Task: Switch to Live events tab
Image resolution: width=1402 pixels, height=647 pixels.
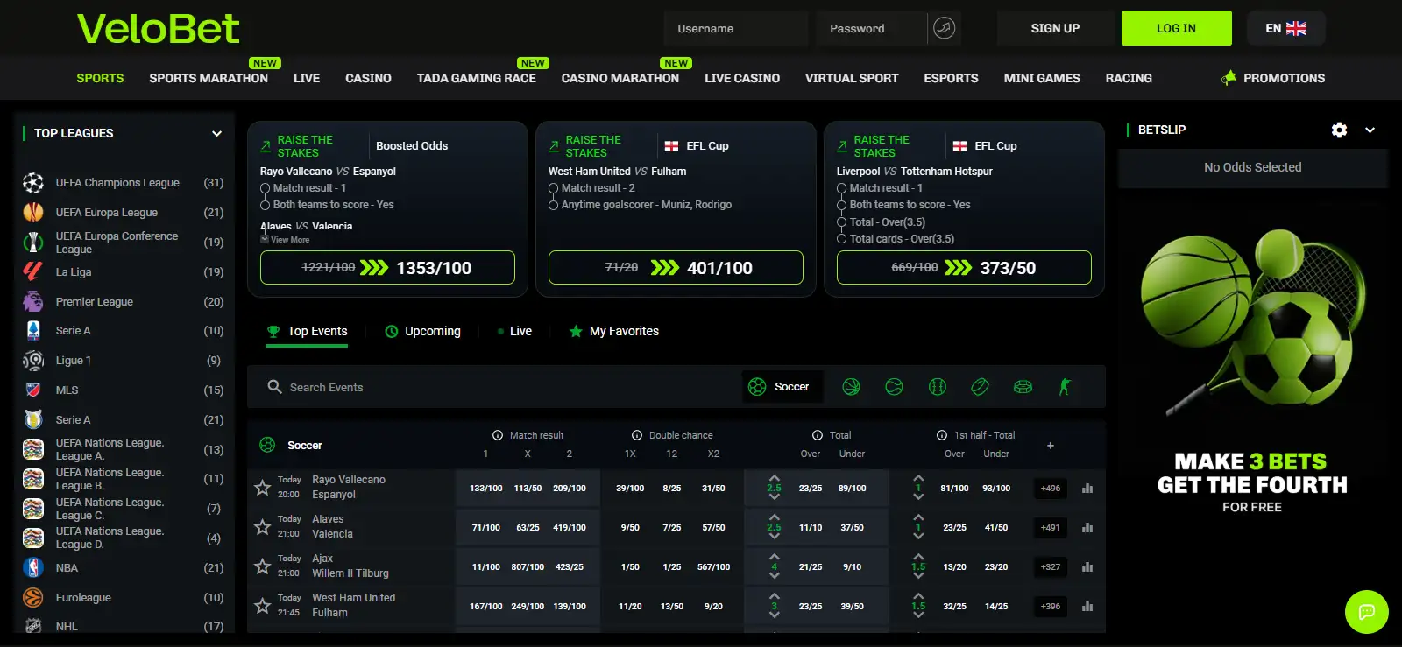Action: click(x=514, y=331)
